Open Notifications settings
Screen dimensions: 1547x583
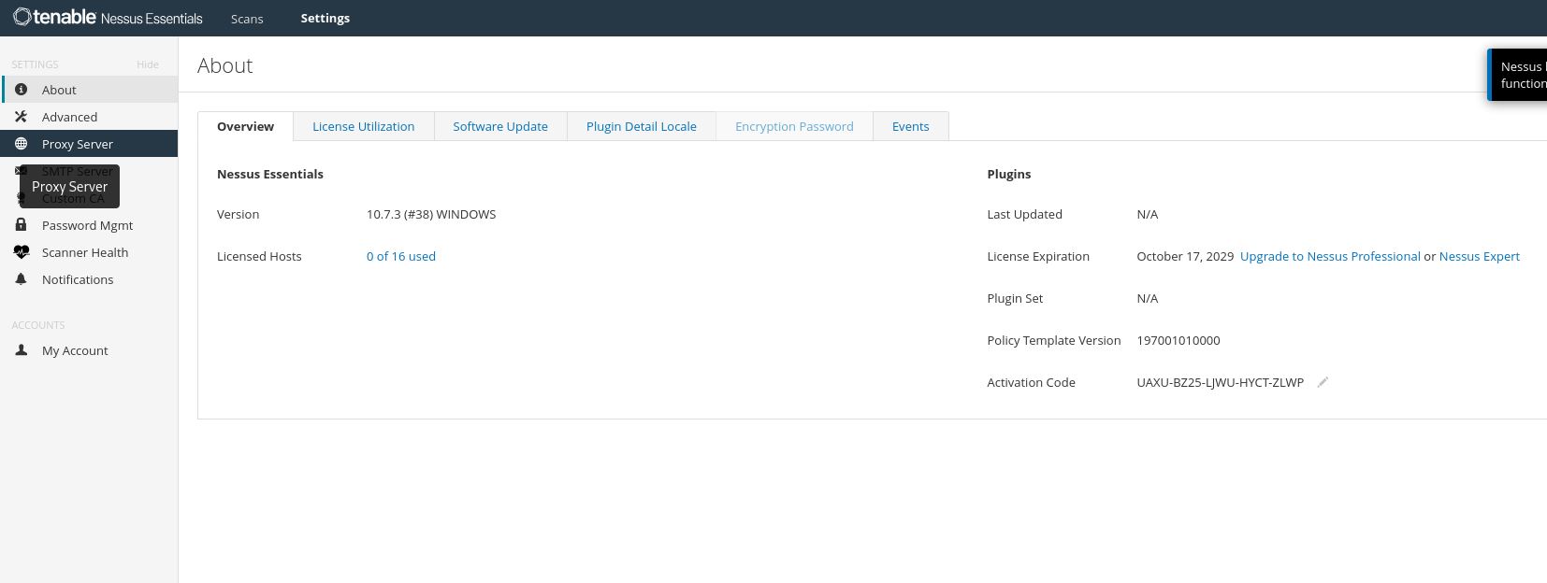click(x=89, y=279)
